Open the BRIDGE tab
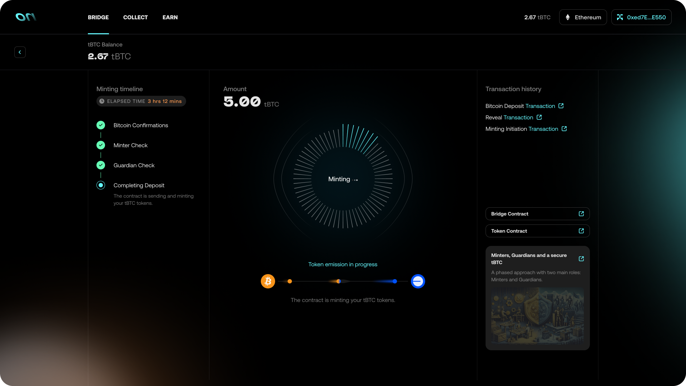 click(98, 17)
